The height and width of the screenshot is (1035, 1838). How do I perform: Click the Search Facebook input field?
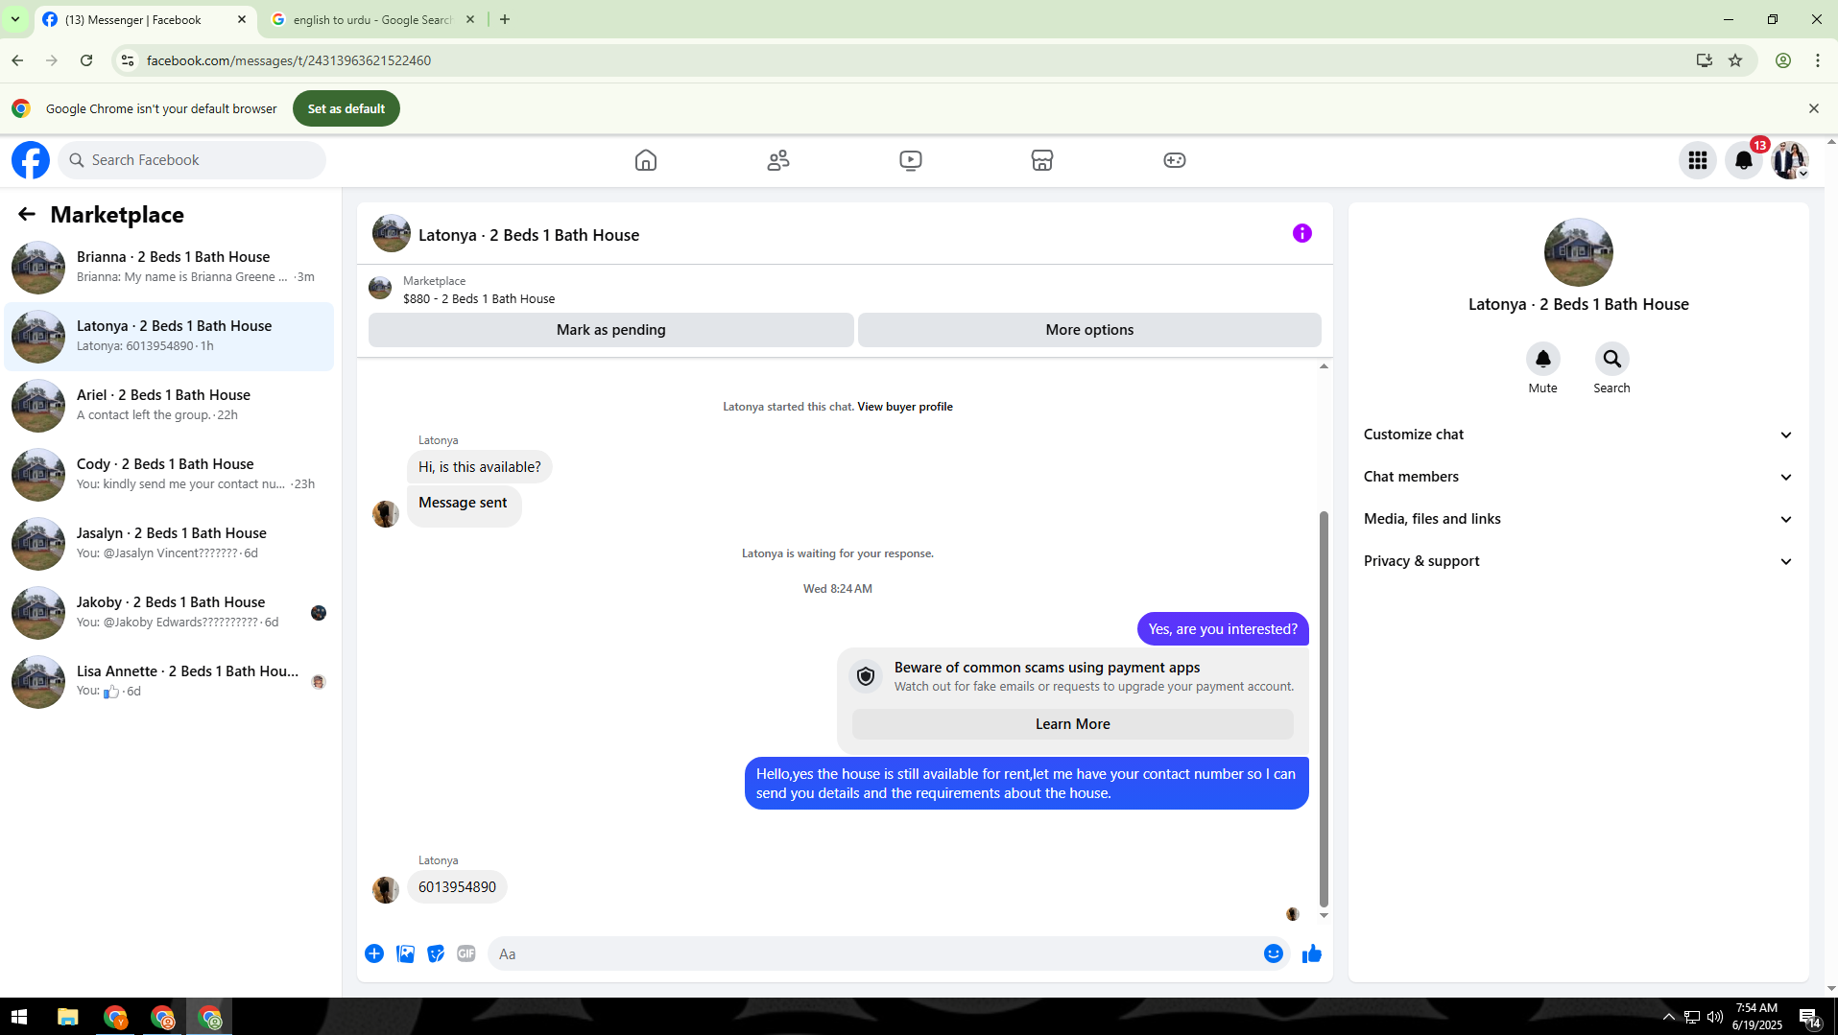[x=192, y=160]
